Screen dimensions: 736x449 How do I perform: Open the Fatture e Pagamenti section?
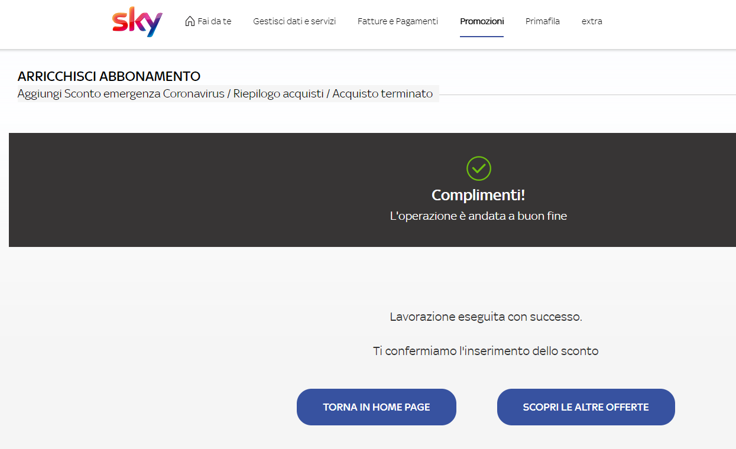point(397,21)
